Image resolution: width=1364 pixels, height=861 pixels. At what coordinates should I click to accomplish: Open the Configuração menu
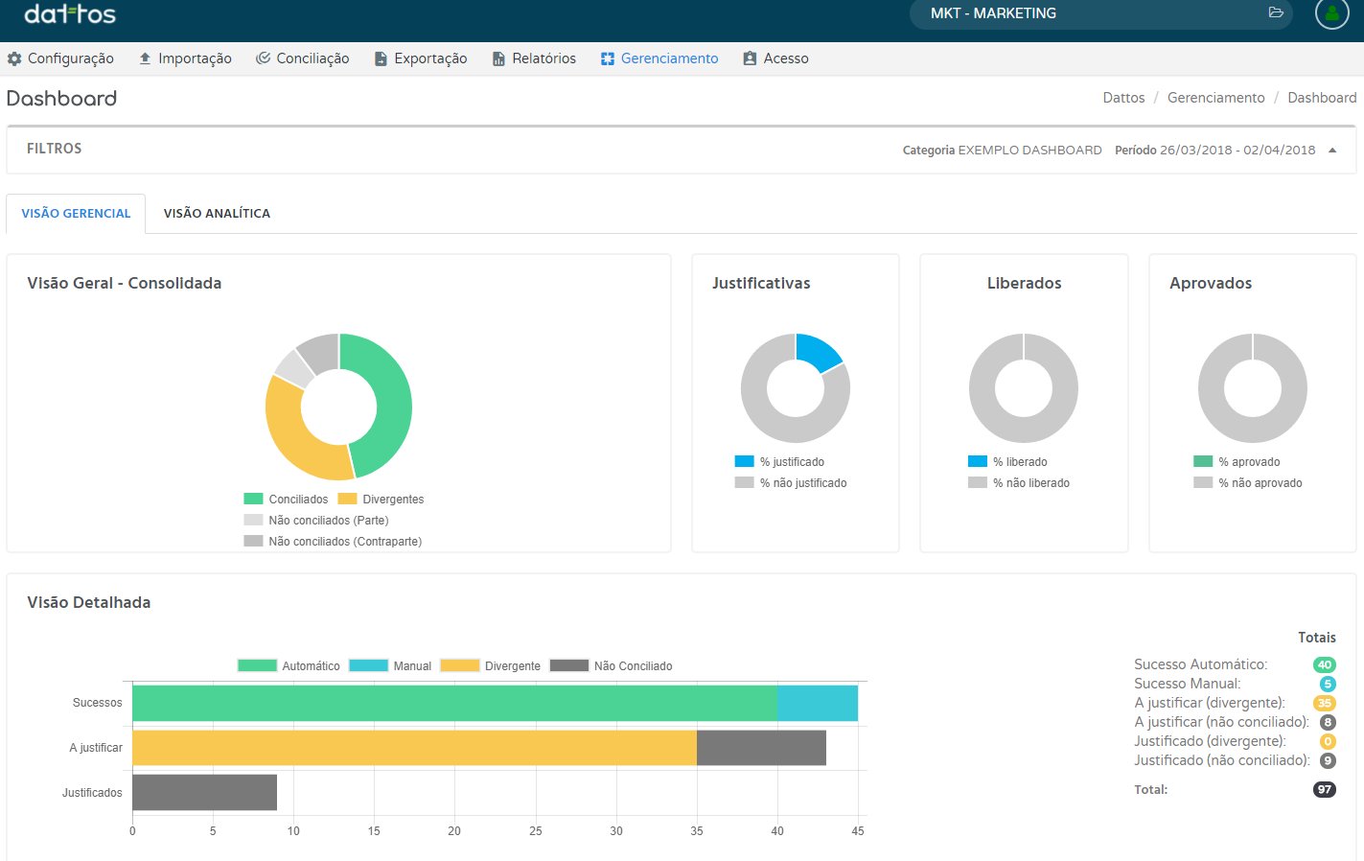tap(60, 58)
